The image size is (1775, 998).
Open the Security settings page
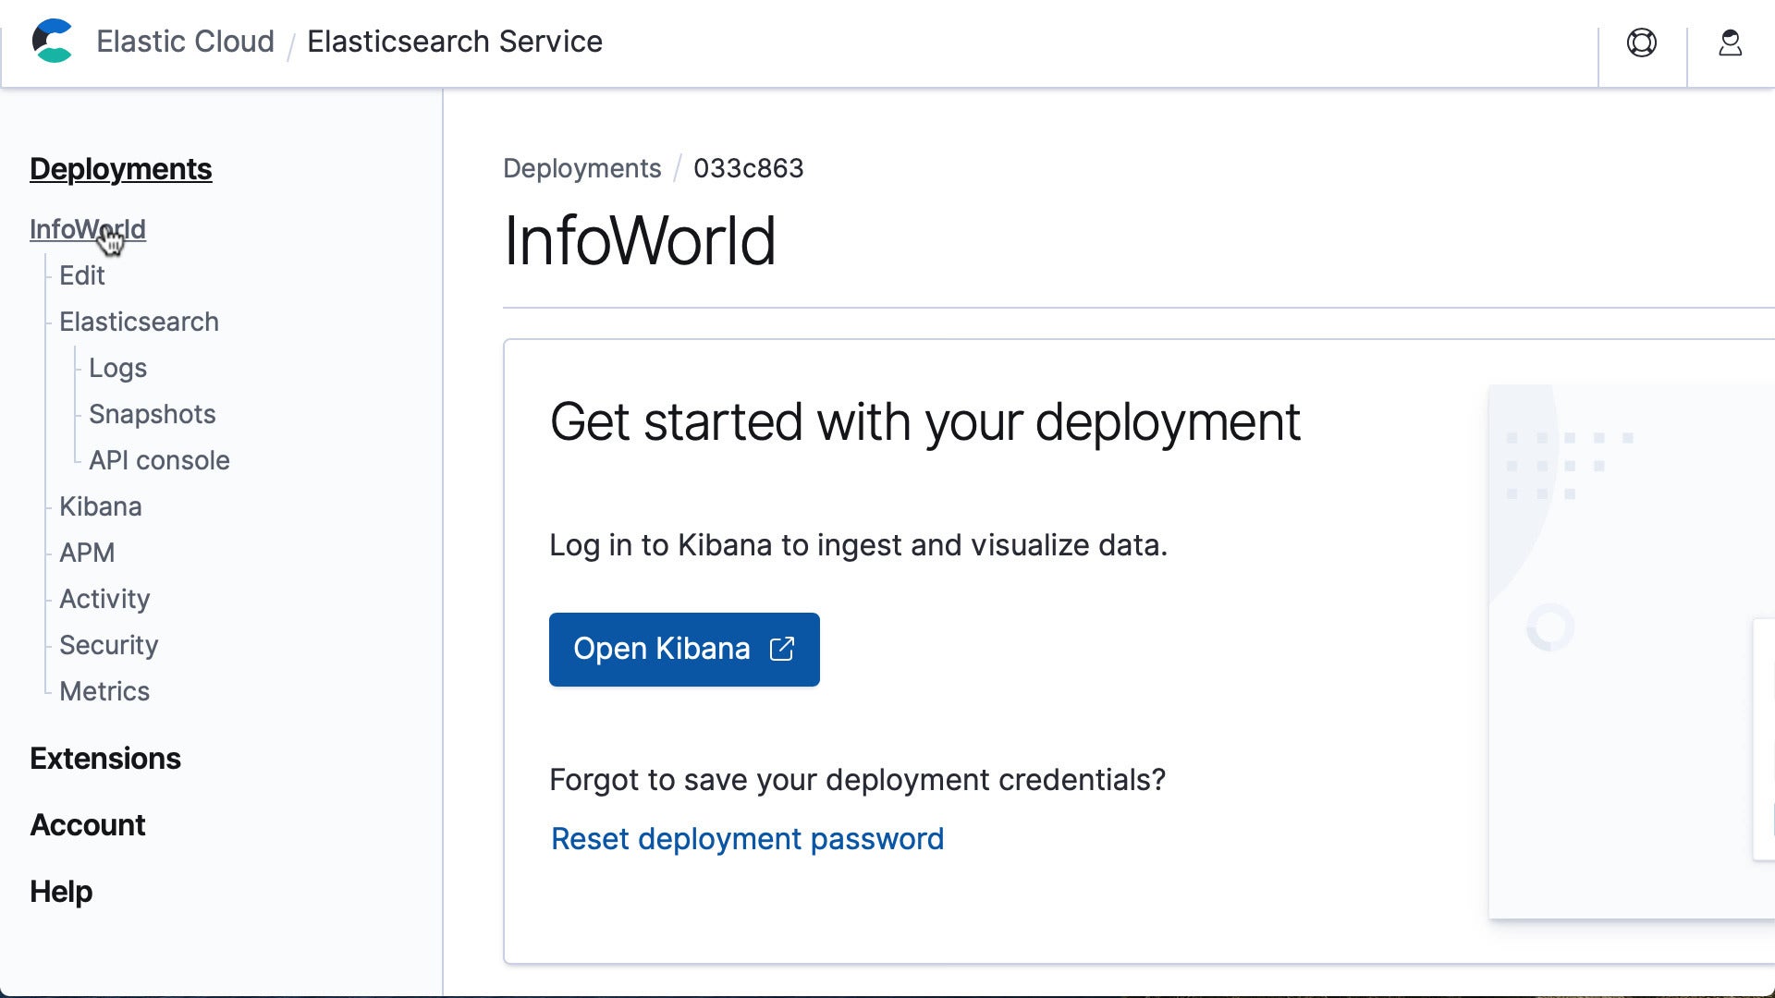point(109,645)
